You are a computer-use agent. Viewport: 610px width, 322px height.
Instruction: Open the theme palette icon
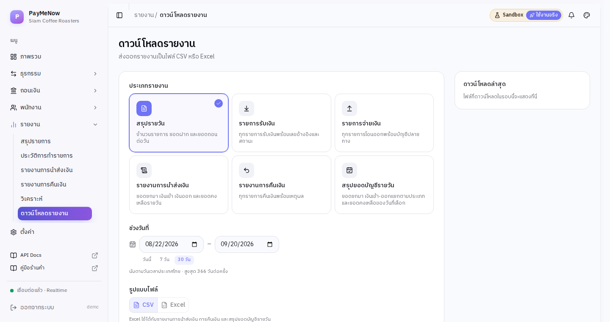click(x=587, y=15)
